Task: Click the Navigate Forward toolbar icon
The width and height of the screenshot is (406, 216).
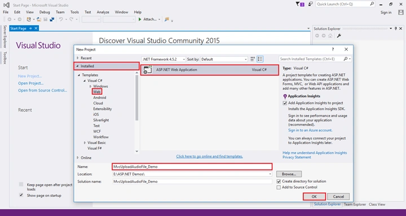Action: tap(19, 19)
